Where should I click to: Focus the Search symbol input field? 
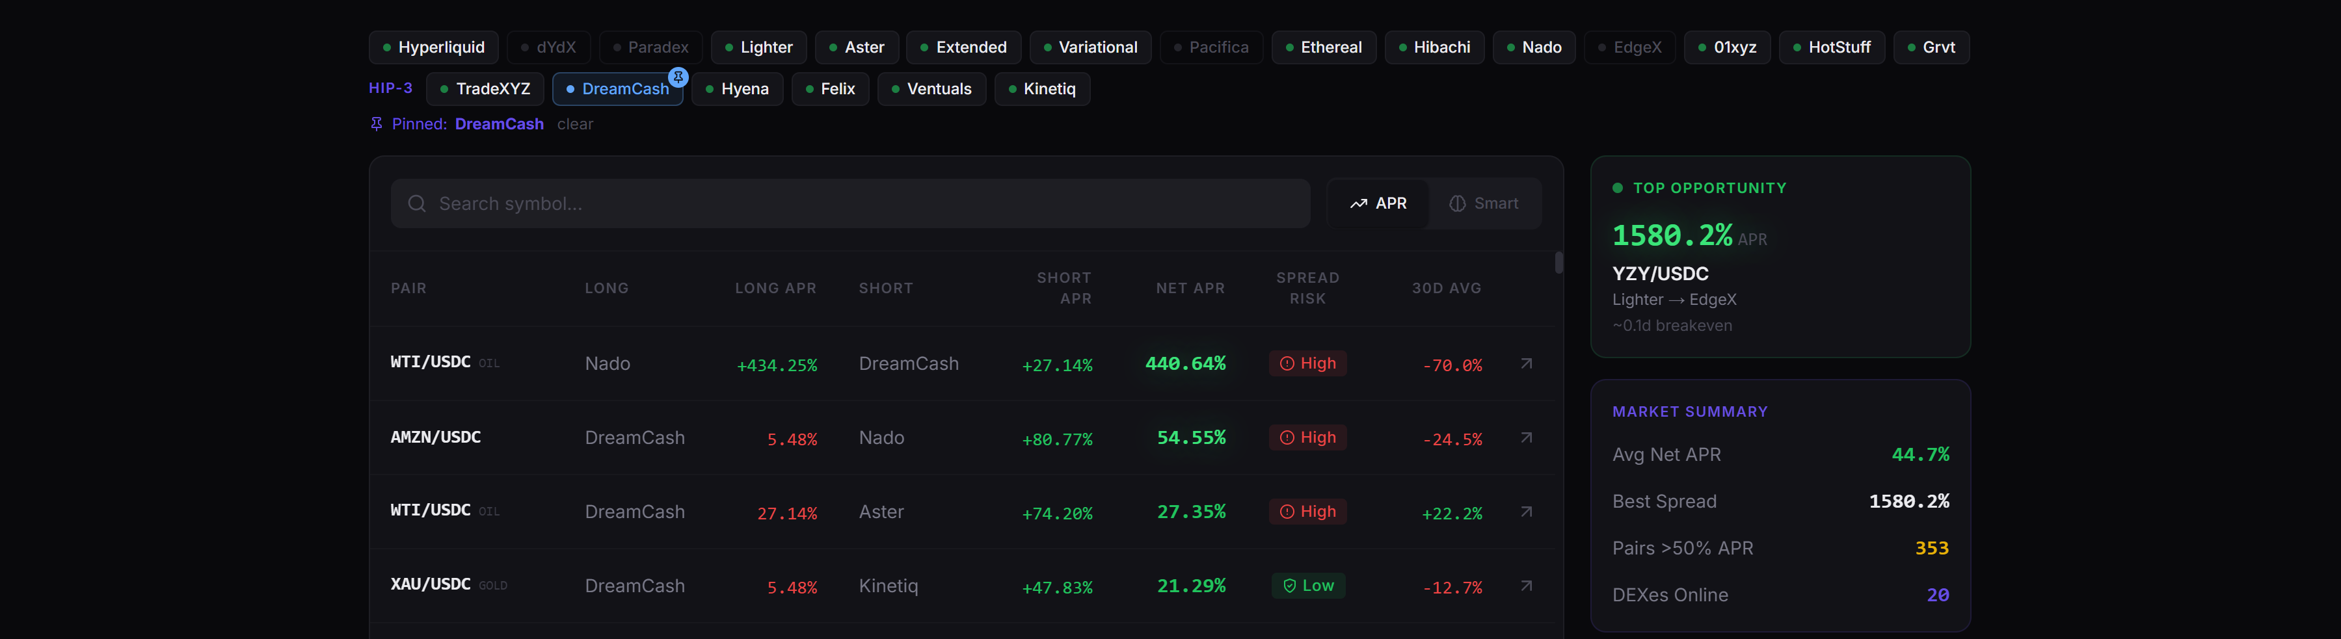point(851,203)
